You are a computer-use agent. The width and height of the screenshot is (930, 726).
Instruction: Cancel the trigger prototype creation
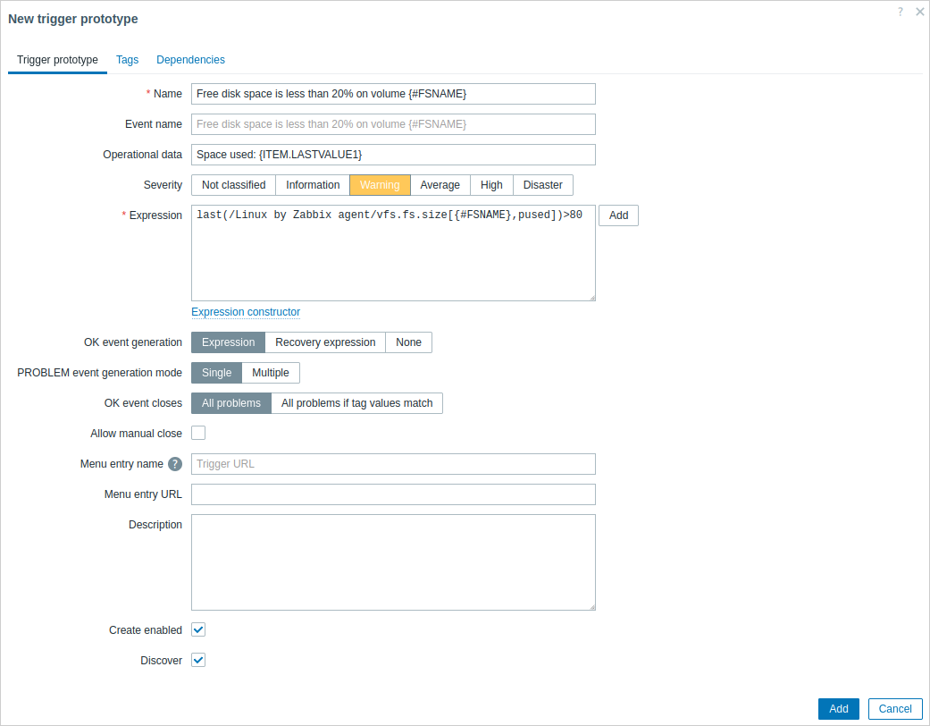[895, 709]
